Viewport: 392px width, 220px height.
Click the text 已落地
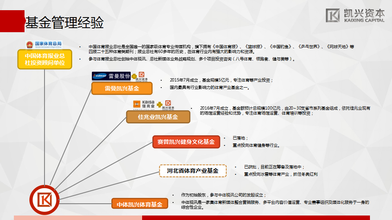240,138
